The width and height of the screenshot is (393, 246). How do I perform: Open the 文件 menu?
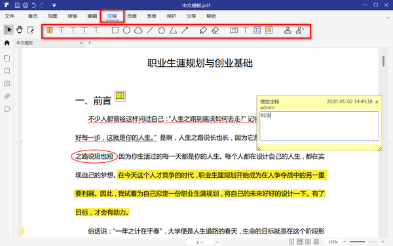point(10,16)
